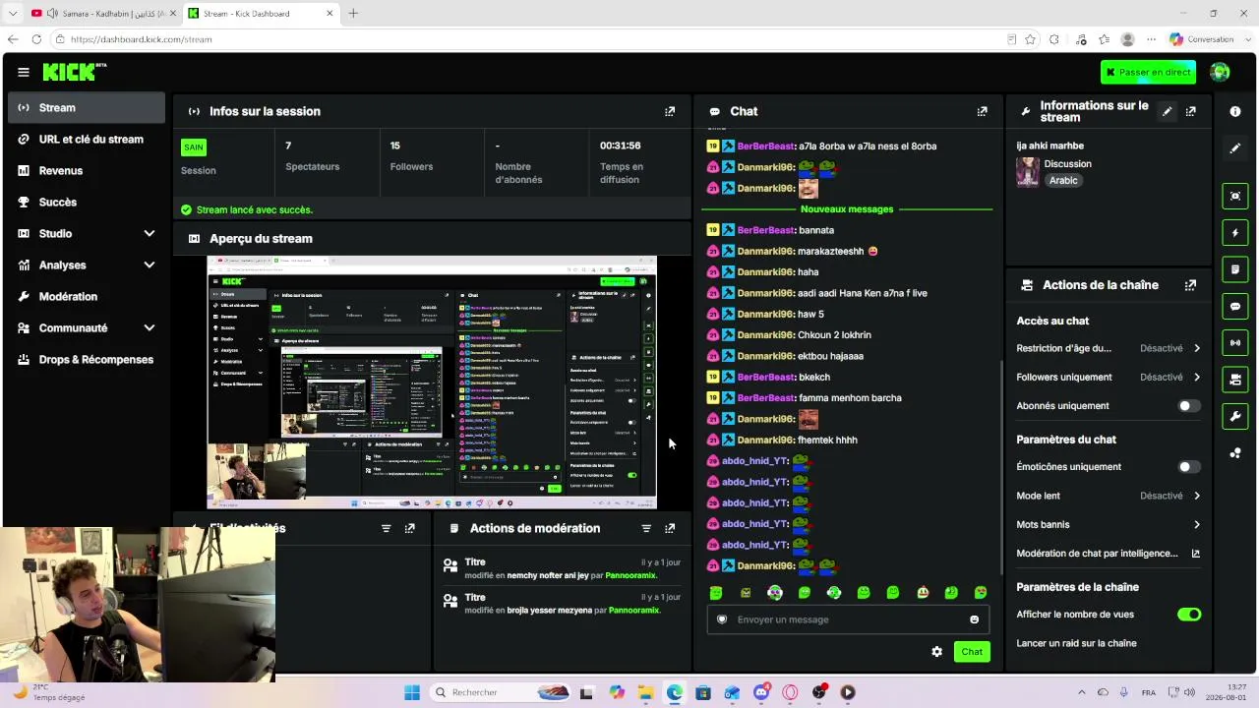Insert the emote wearing white headphones with purple eyes
Screen dimensions: 1259x708
click(x=775, y=592)
